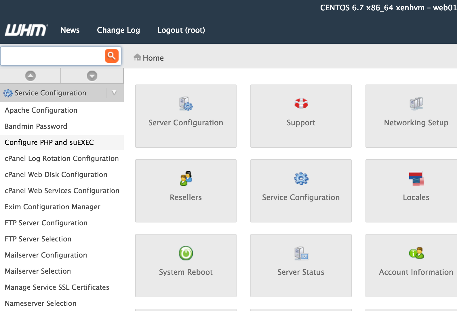This screenshot has height=311, width=457.
Task: Open the Change Log menu item
Action: 118,30
